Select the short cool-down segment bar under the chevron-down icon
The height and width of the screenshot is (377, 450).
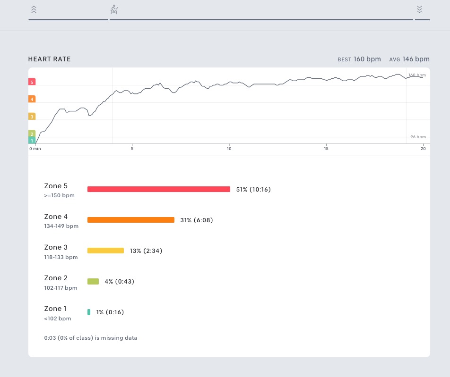422,19
